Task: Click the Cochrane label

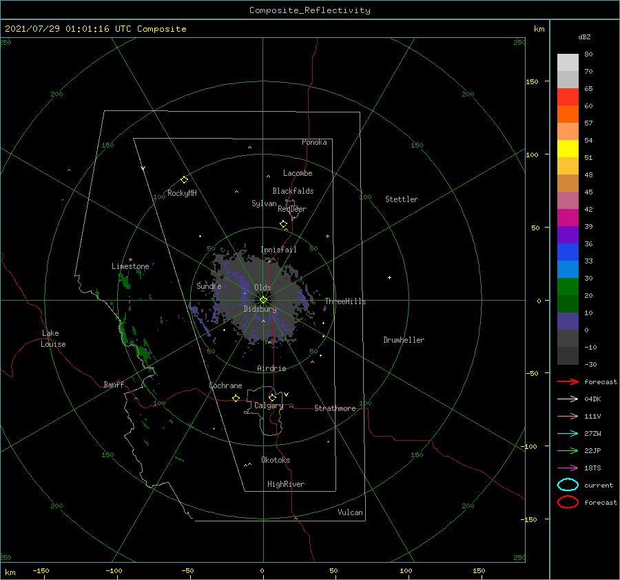Action: click(225, 386)
